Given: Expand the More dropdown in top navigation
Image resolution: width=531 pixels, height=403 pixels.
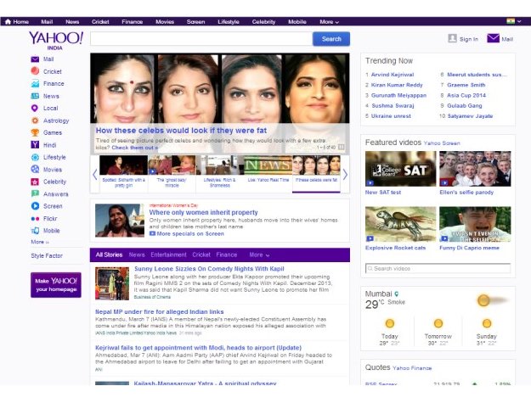Looking at the screenshot, I should coord(329,22).
